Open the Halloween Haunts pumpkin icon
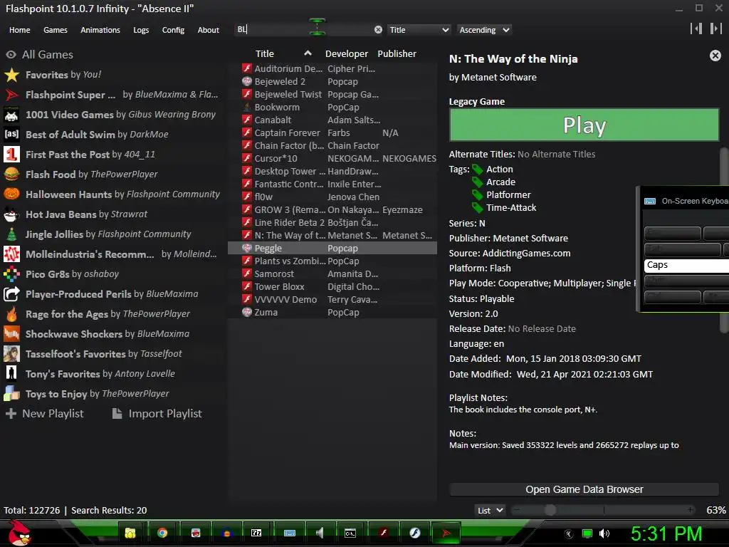Viewport: 729px width, 547px height. 11,194
